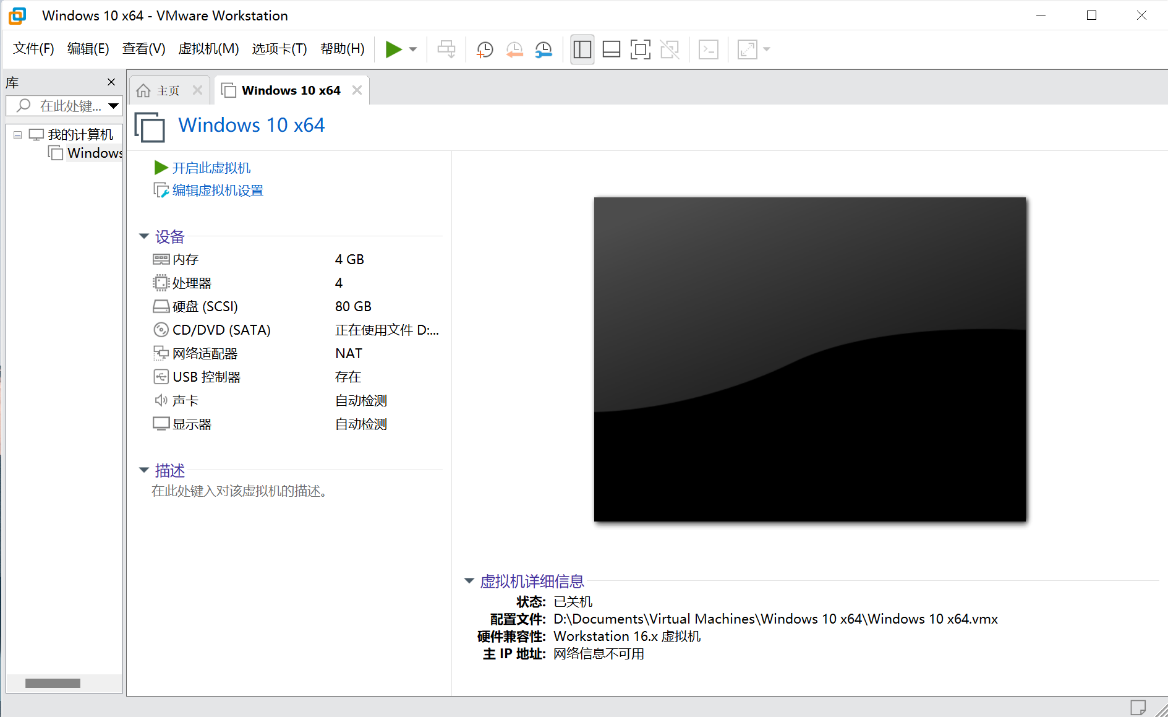Image resolution: width=1168 pixels, height=717 pixels.
Task: Minimize the VMware Workstation window
Action: click(x=1041, y=15)
